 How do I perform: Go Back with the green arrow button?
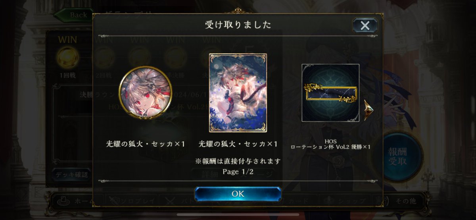74,15
